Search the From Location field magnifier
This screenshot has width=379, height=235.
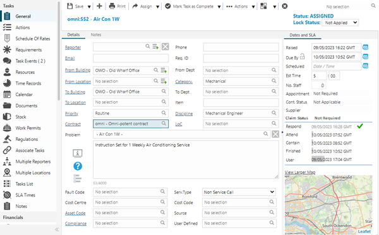pyautogui.click(x=156, y=81)
